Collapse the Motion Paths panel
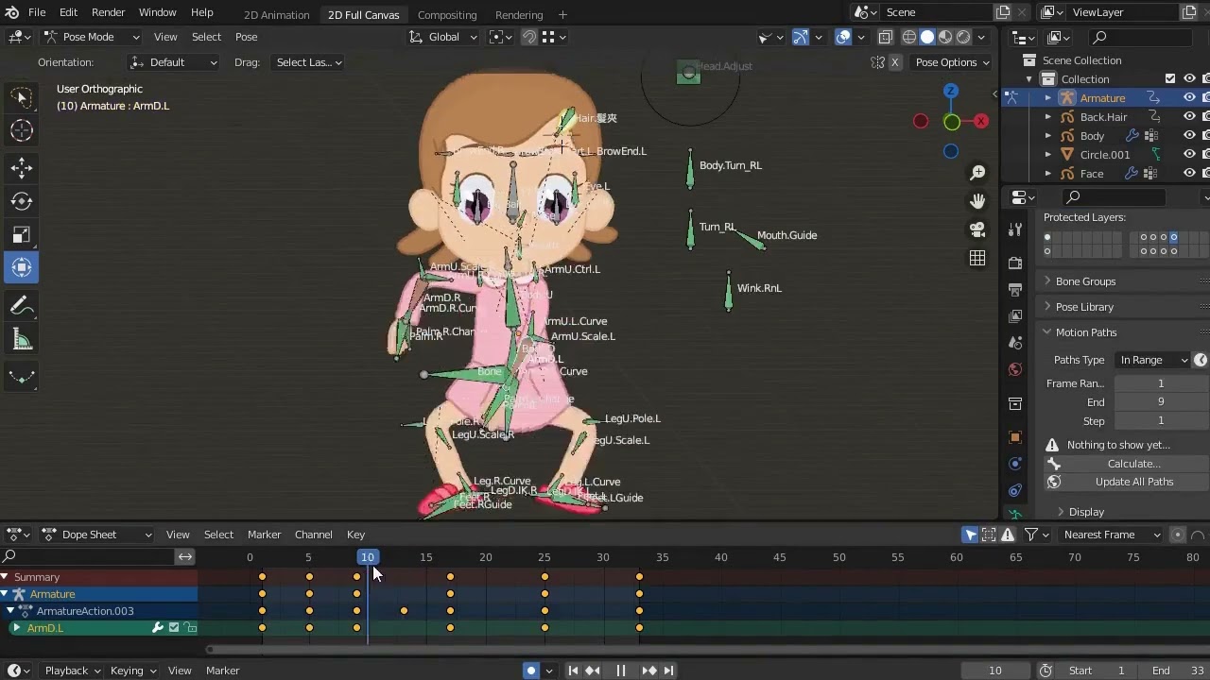Viewport: 1210px width, 680px height. (1086, 332)
